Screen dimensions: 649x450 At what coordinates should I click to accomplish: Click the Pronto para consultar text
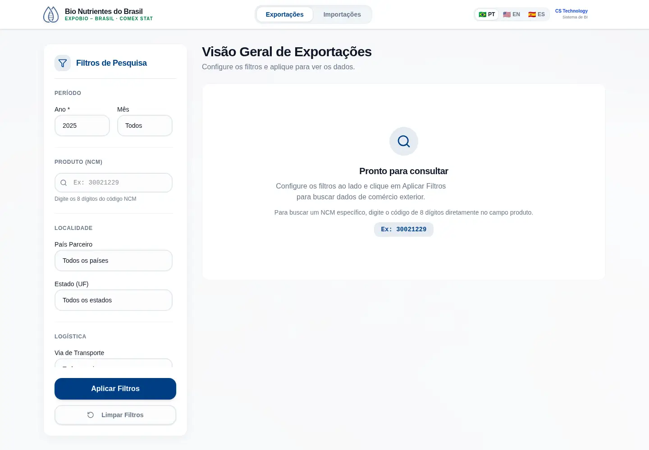pyautogui.click(x=404, y=171)
